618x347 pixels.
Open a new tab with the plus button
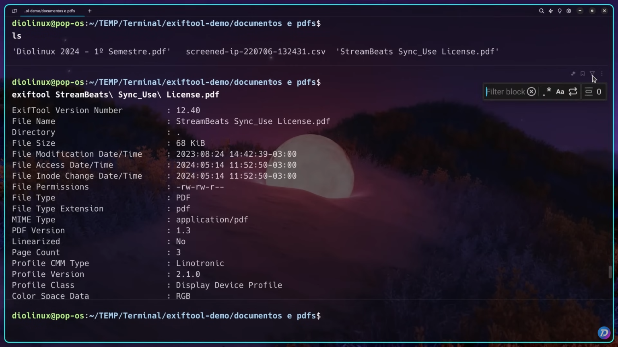click(x=89, y=11)
